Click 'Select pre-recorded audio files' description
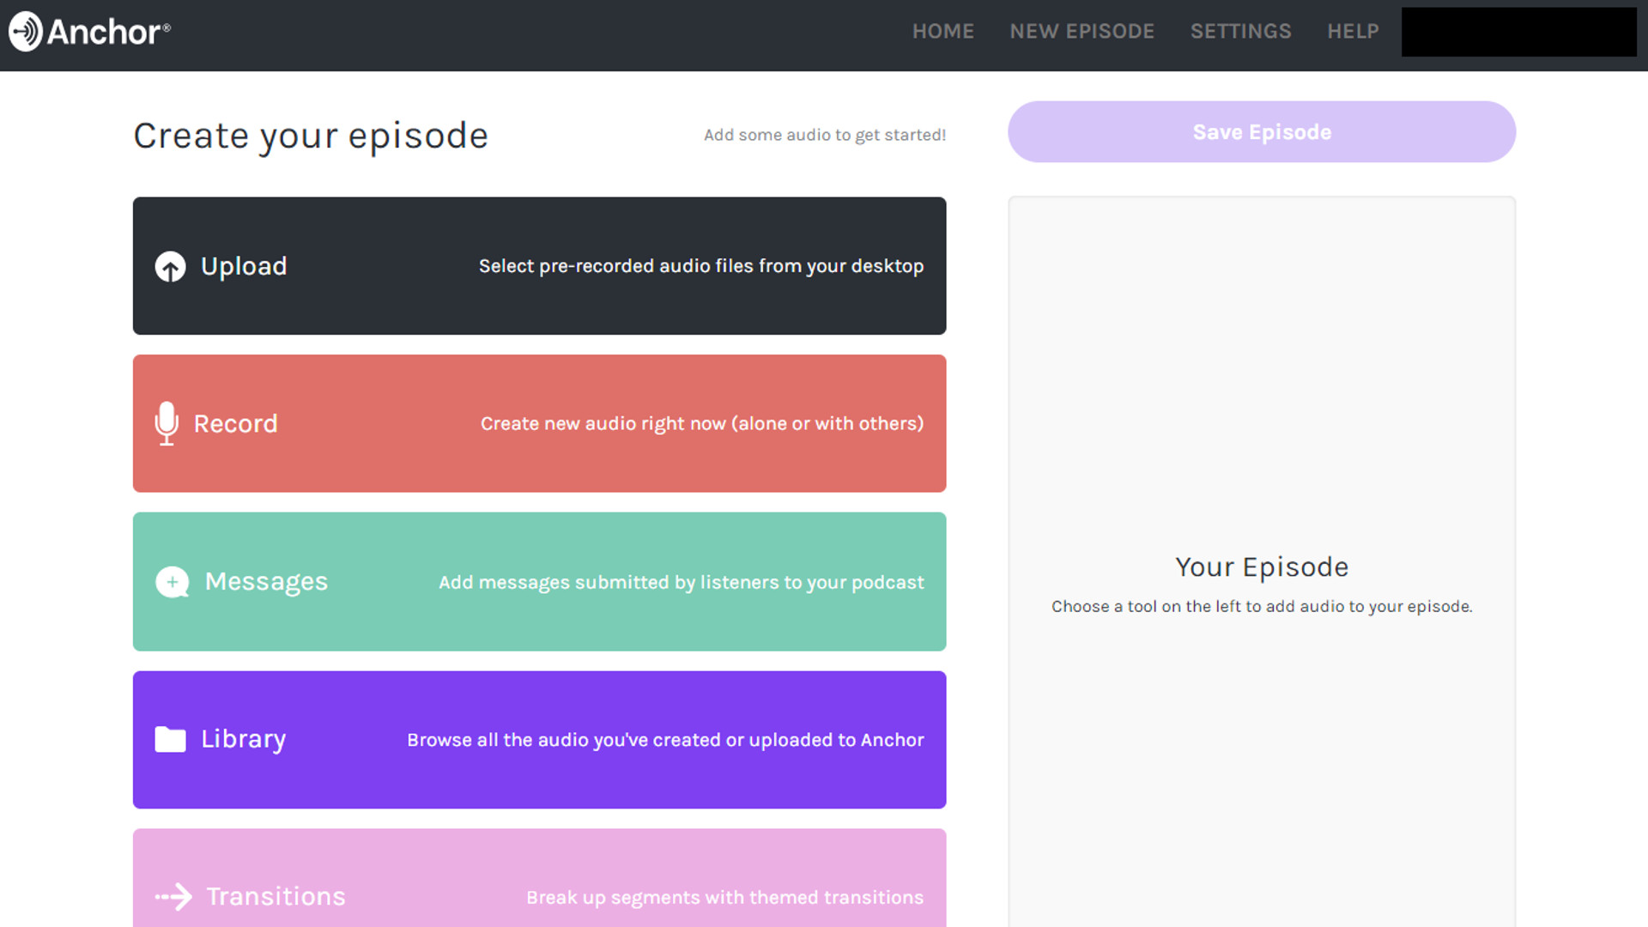Screen dimensions: 1648x927 click(701, 266)
